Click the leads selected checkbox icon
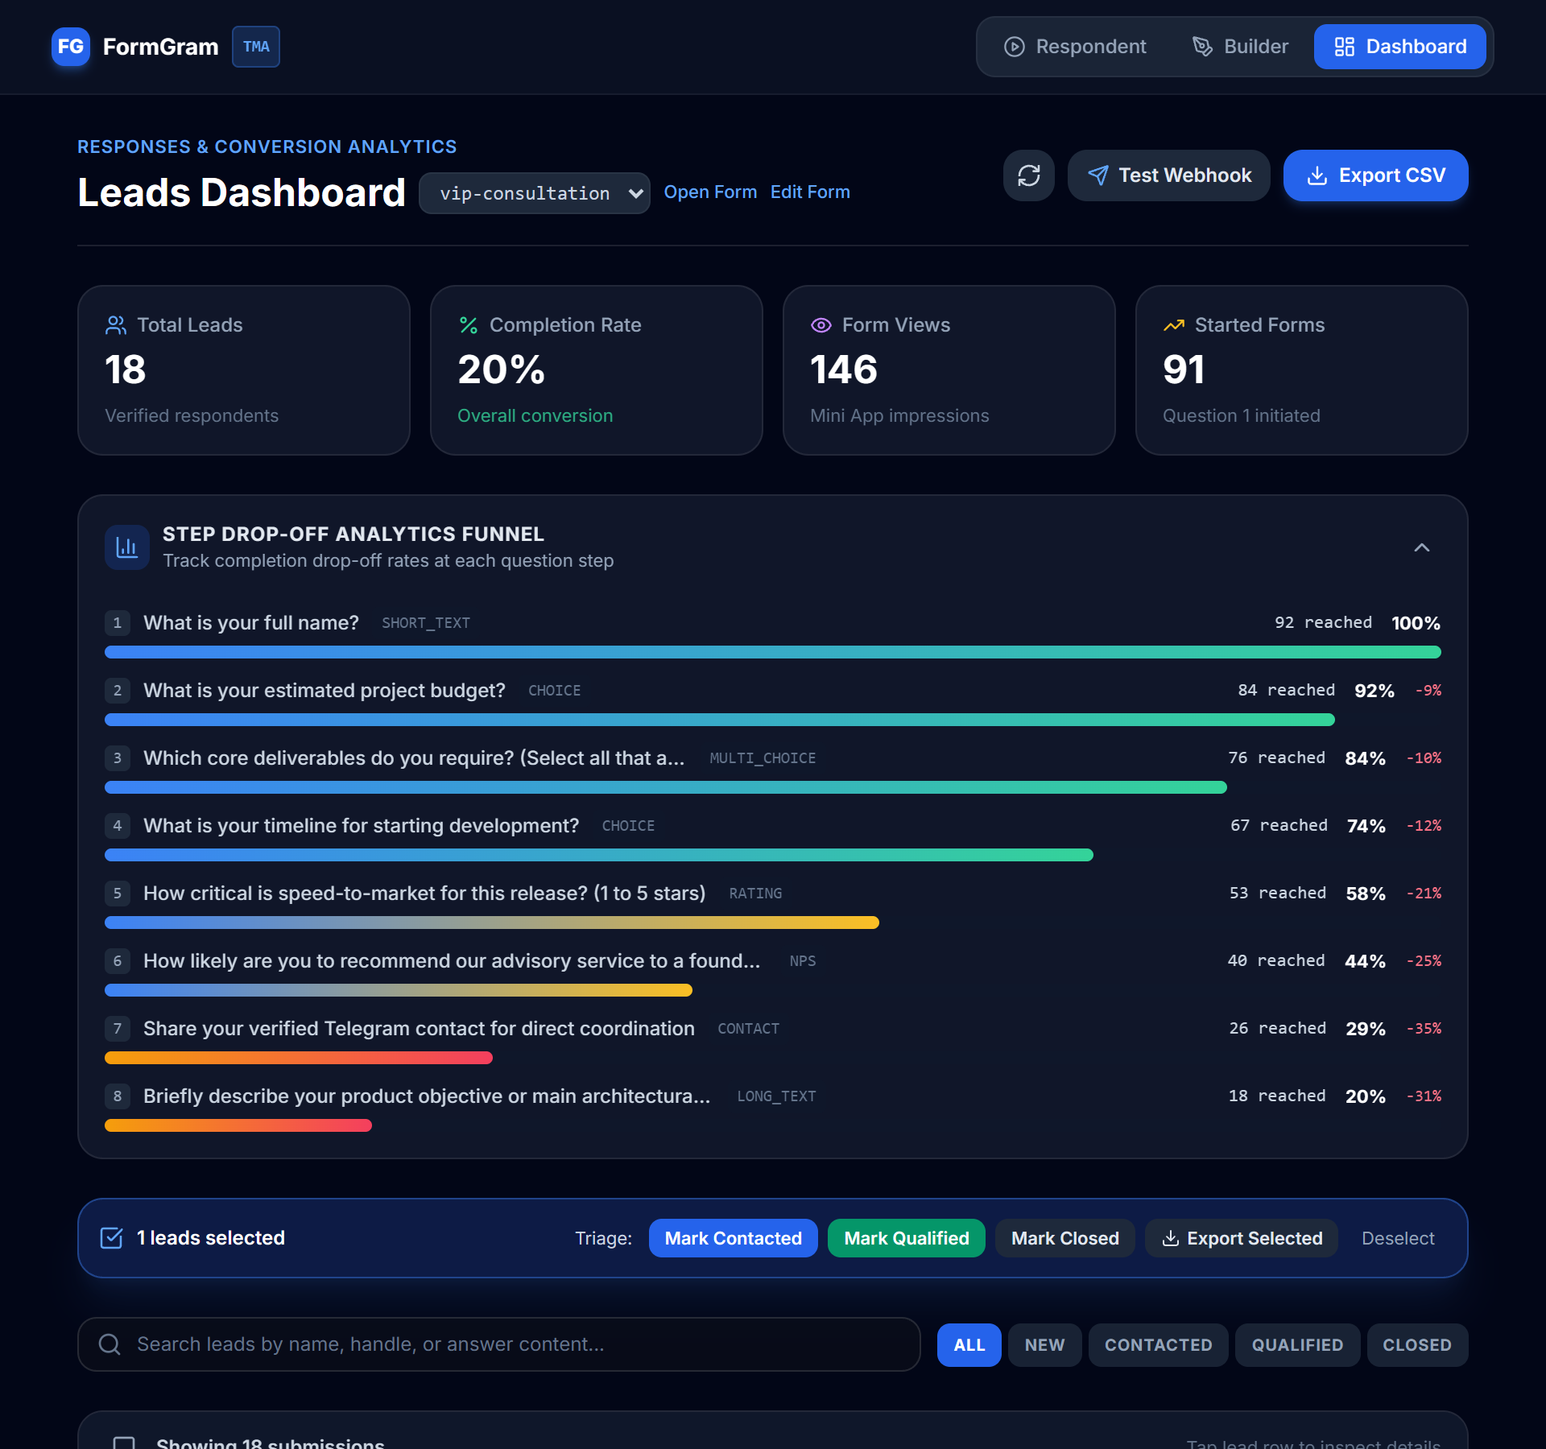The image size is (1546, 1449). [x=111, y=1238]
